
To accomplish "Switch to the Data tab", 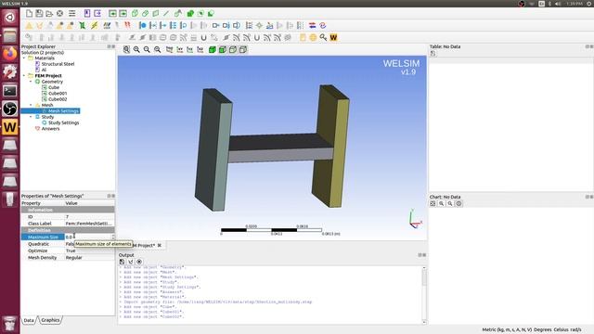I will [29, 320].
